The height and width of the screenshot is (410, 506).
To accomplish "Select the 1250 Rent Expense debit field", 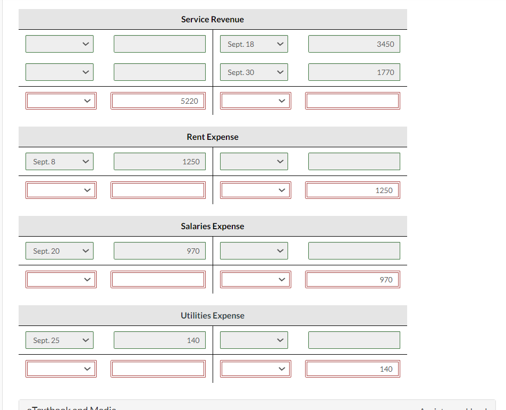I will pyautogui.click(x=159, y=161).
